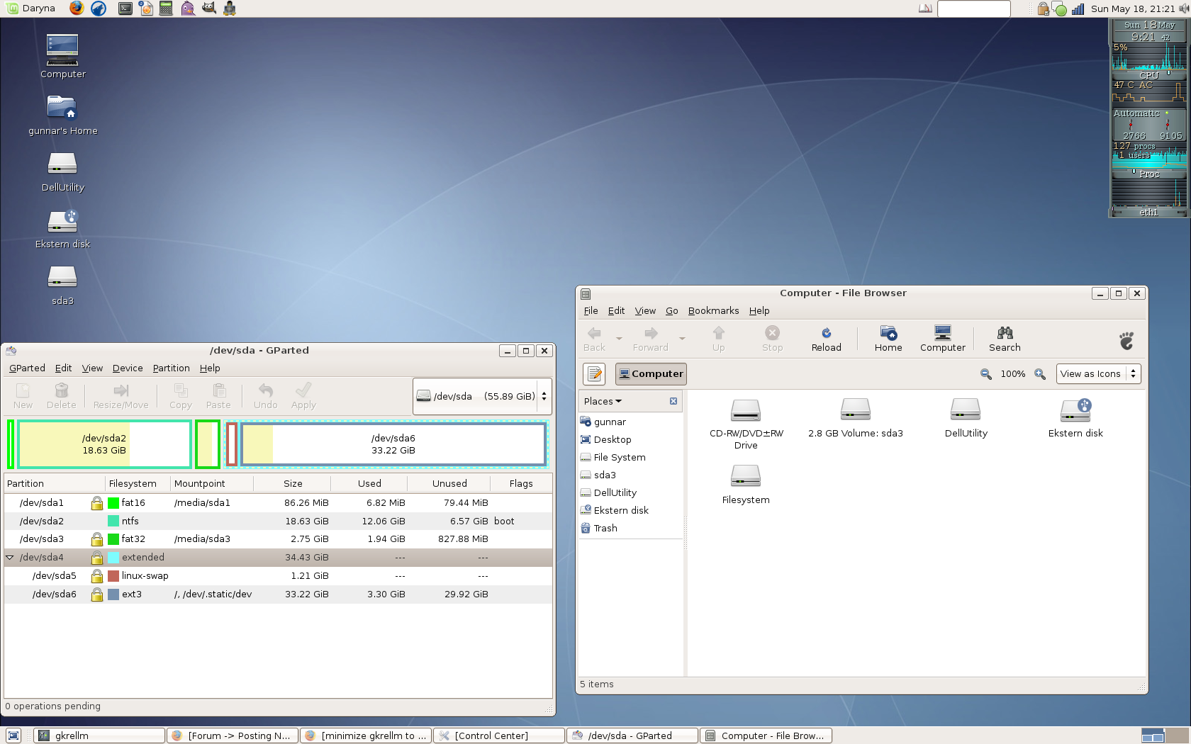Close the Places side pane

click(x=673, y=401)
